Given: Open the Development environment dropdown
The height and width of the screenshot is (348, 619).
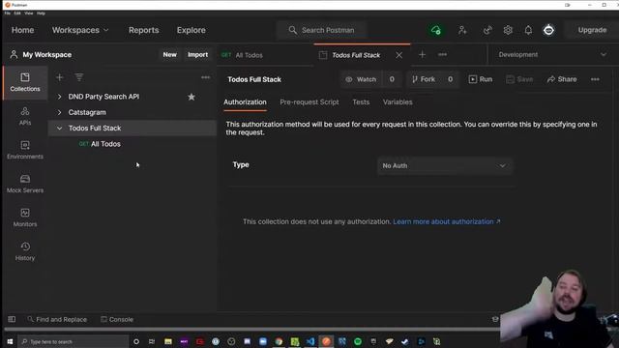Looking at the screenshot, I should [x=551, y=54].
